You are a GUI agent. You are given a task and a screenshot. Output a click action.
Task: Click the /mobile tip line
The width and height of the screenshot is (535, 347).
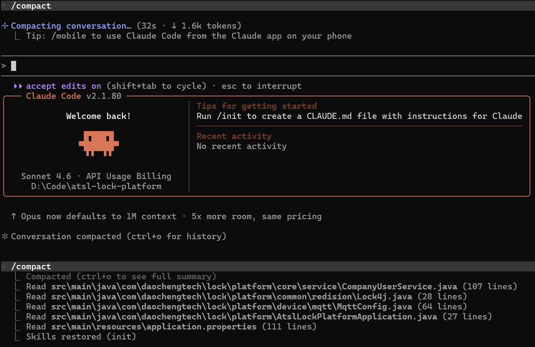(189, 36)
